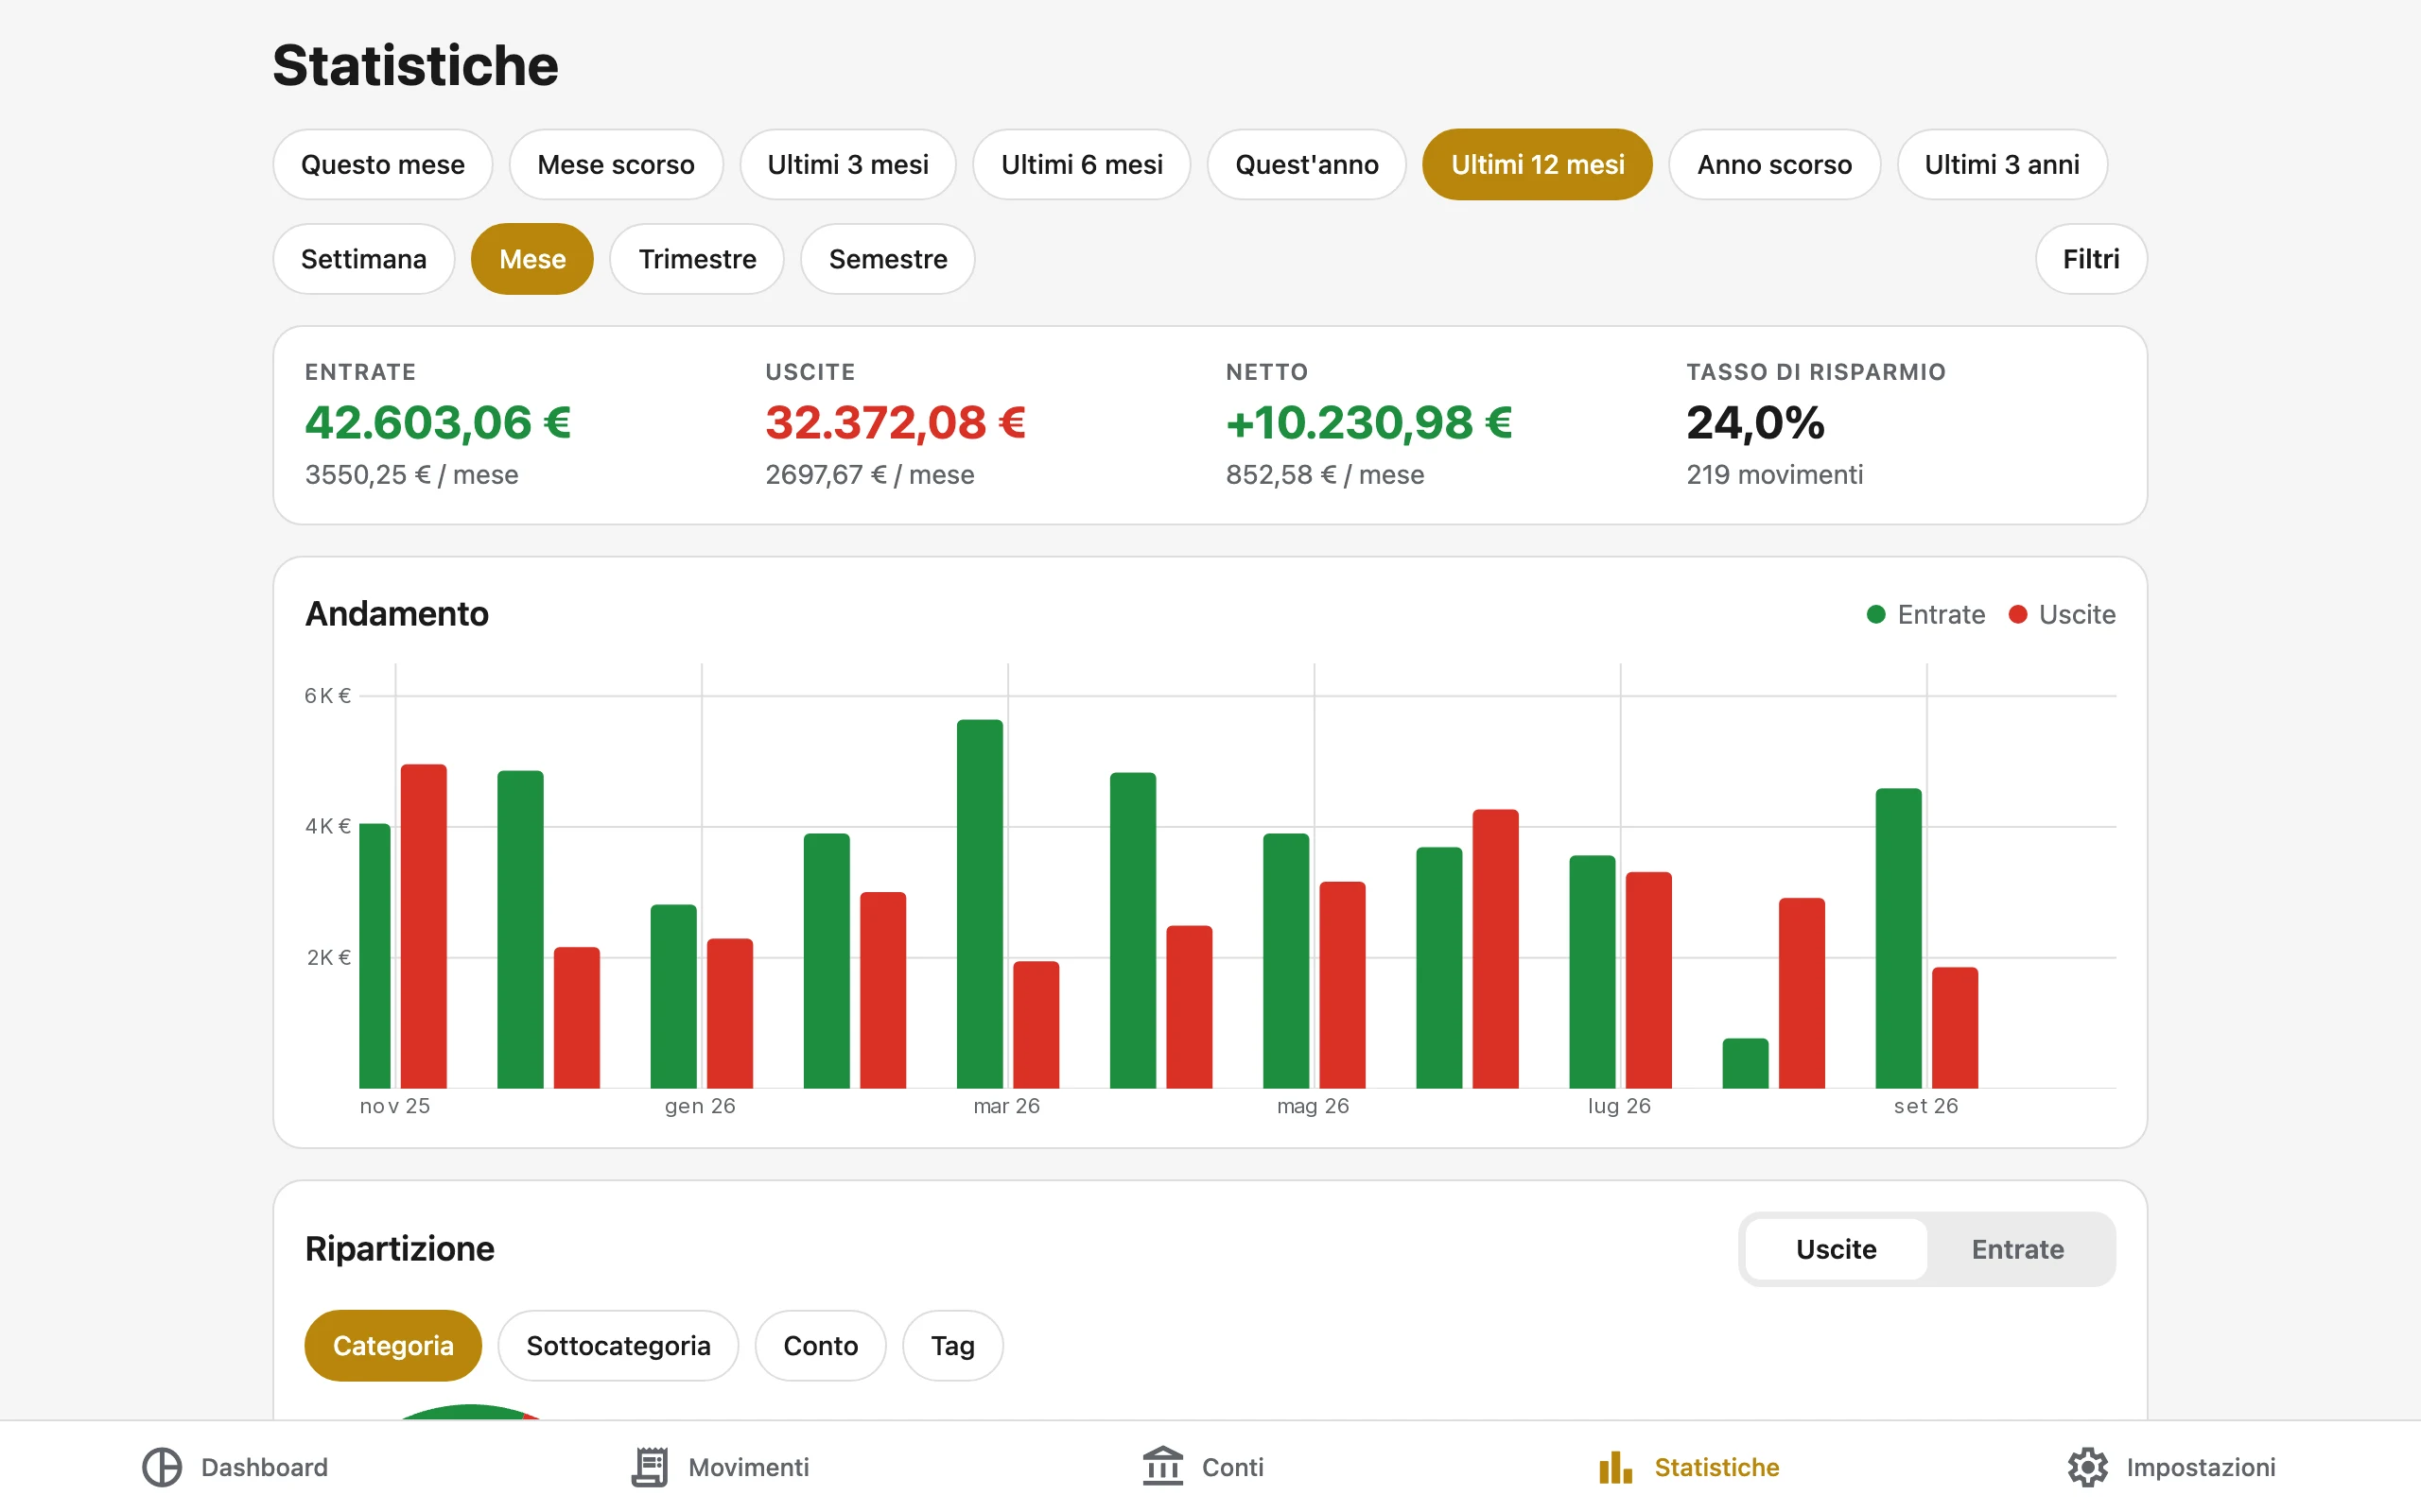Screen dimensions: 2421x1512
Task: Switch to Anno scorso period
Action: pos(1775,164)
